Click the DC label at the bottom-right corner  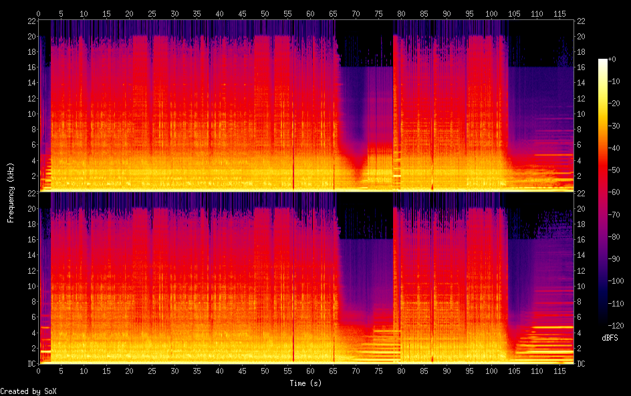pyautogui.click(x=582, y=363)
